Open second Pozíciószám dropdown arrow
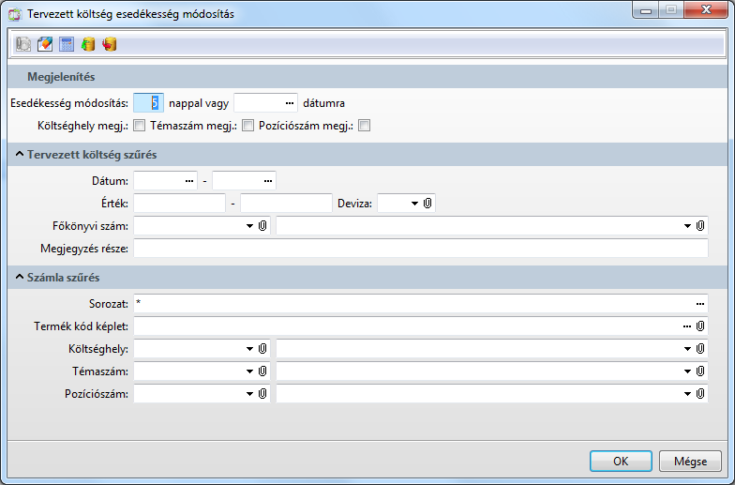 tap(687, 394)
